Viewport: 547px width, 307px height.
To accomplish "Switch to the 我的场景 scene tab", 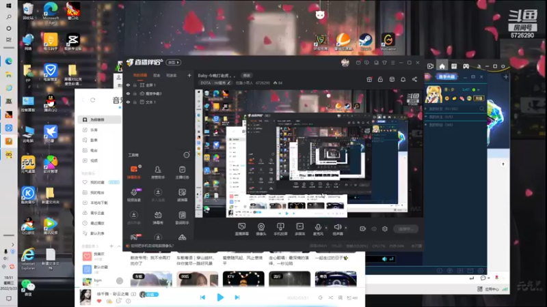I will coord(140,75).
